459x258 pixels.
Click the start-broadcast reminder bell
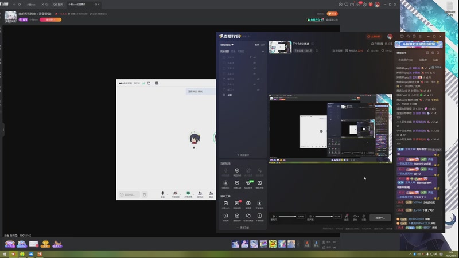pos(377,44)
